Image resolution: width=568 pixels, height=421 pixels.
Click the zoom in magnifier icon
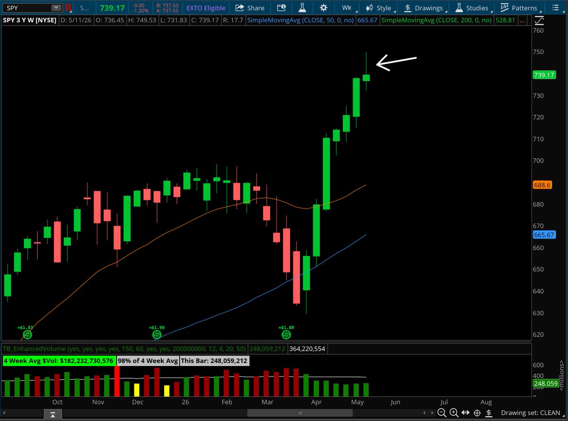coord(453,413)
